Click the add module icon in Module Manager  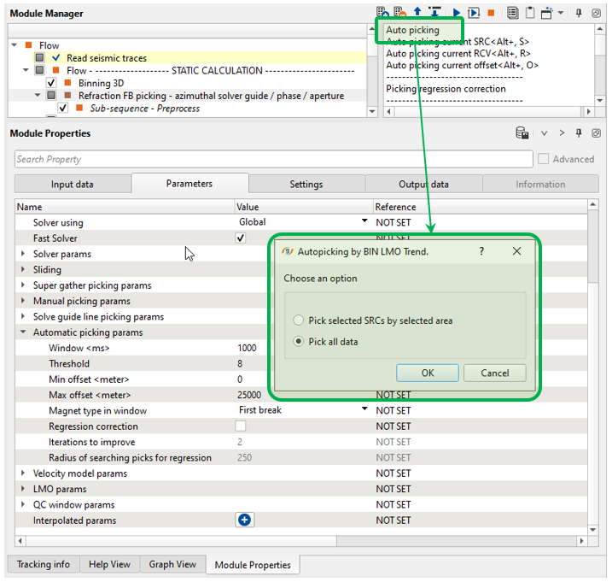pos(382,13)
